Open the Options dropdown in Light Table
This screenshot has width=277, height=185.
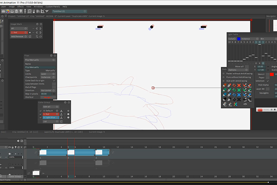[238, 70]
